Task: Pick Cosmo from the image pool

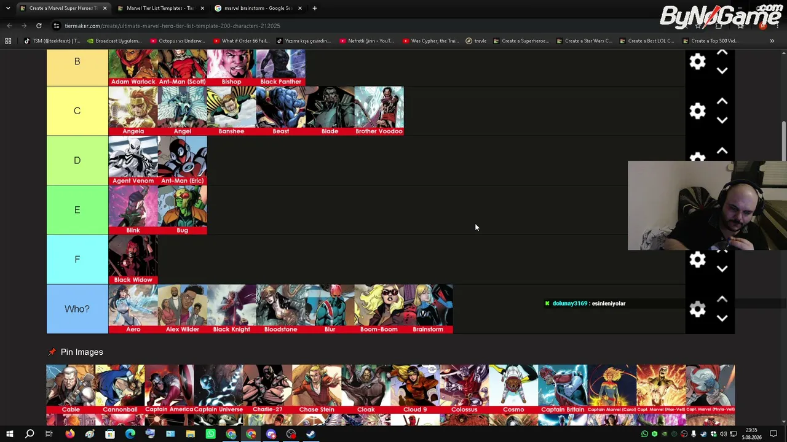Action: (513, 389)
